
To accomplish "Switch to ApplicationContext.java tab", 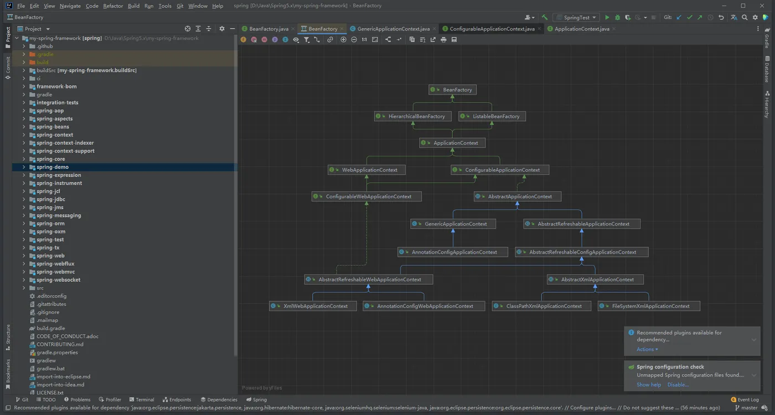I will tap(582, 29).
